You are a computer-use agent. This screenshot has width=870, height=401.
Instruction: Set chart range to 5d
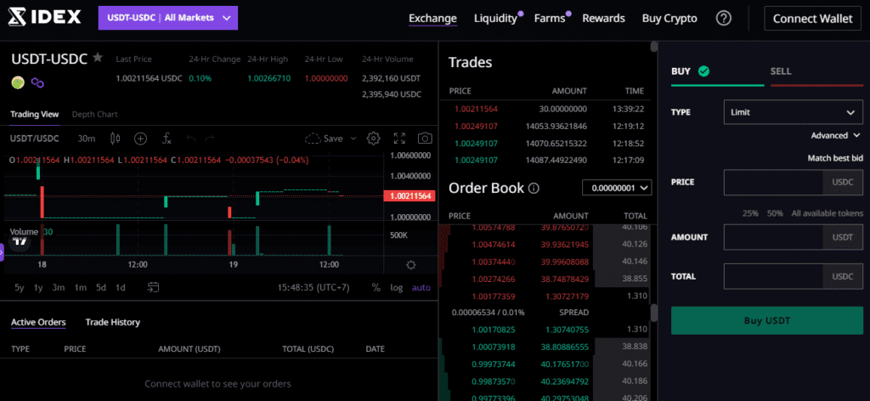click(100, 287)
